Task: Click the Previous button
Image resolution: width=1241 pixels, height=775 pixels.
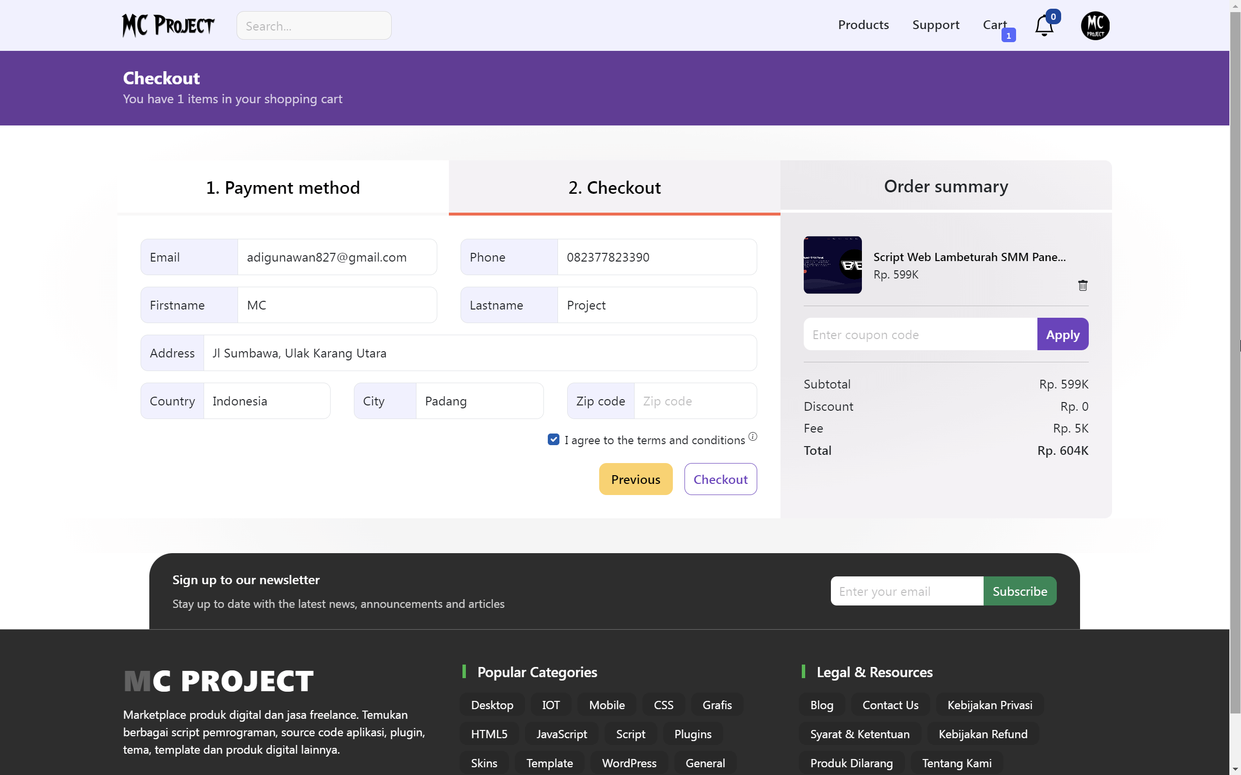Action: pos(636,479)
